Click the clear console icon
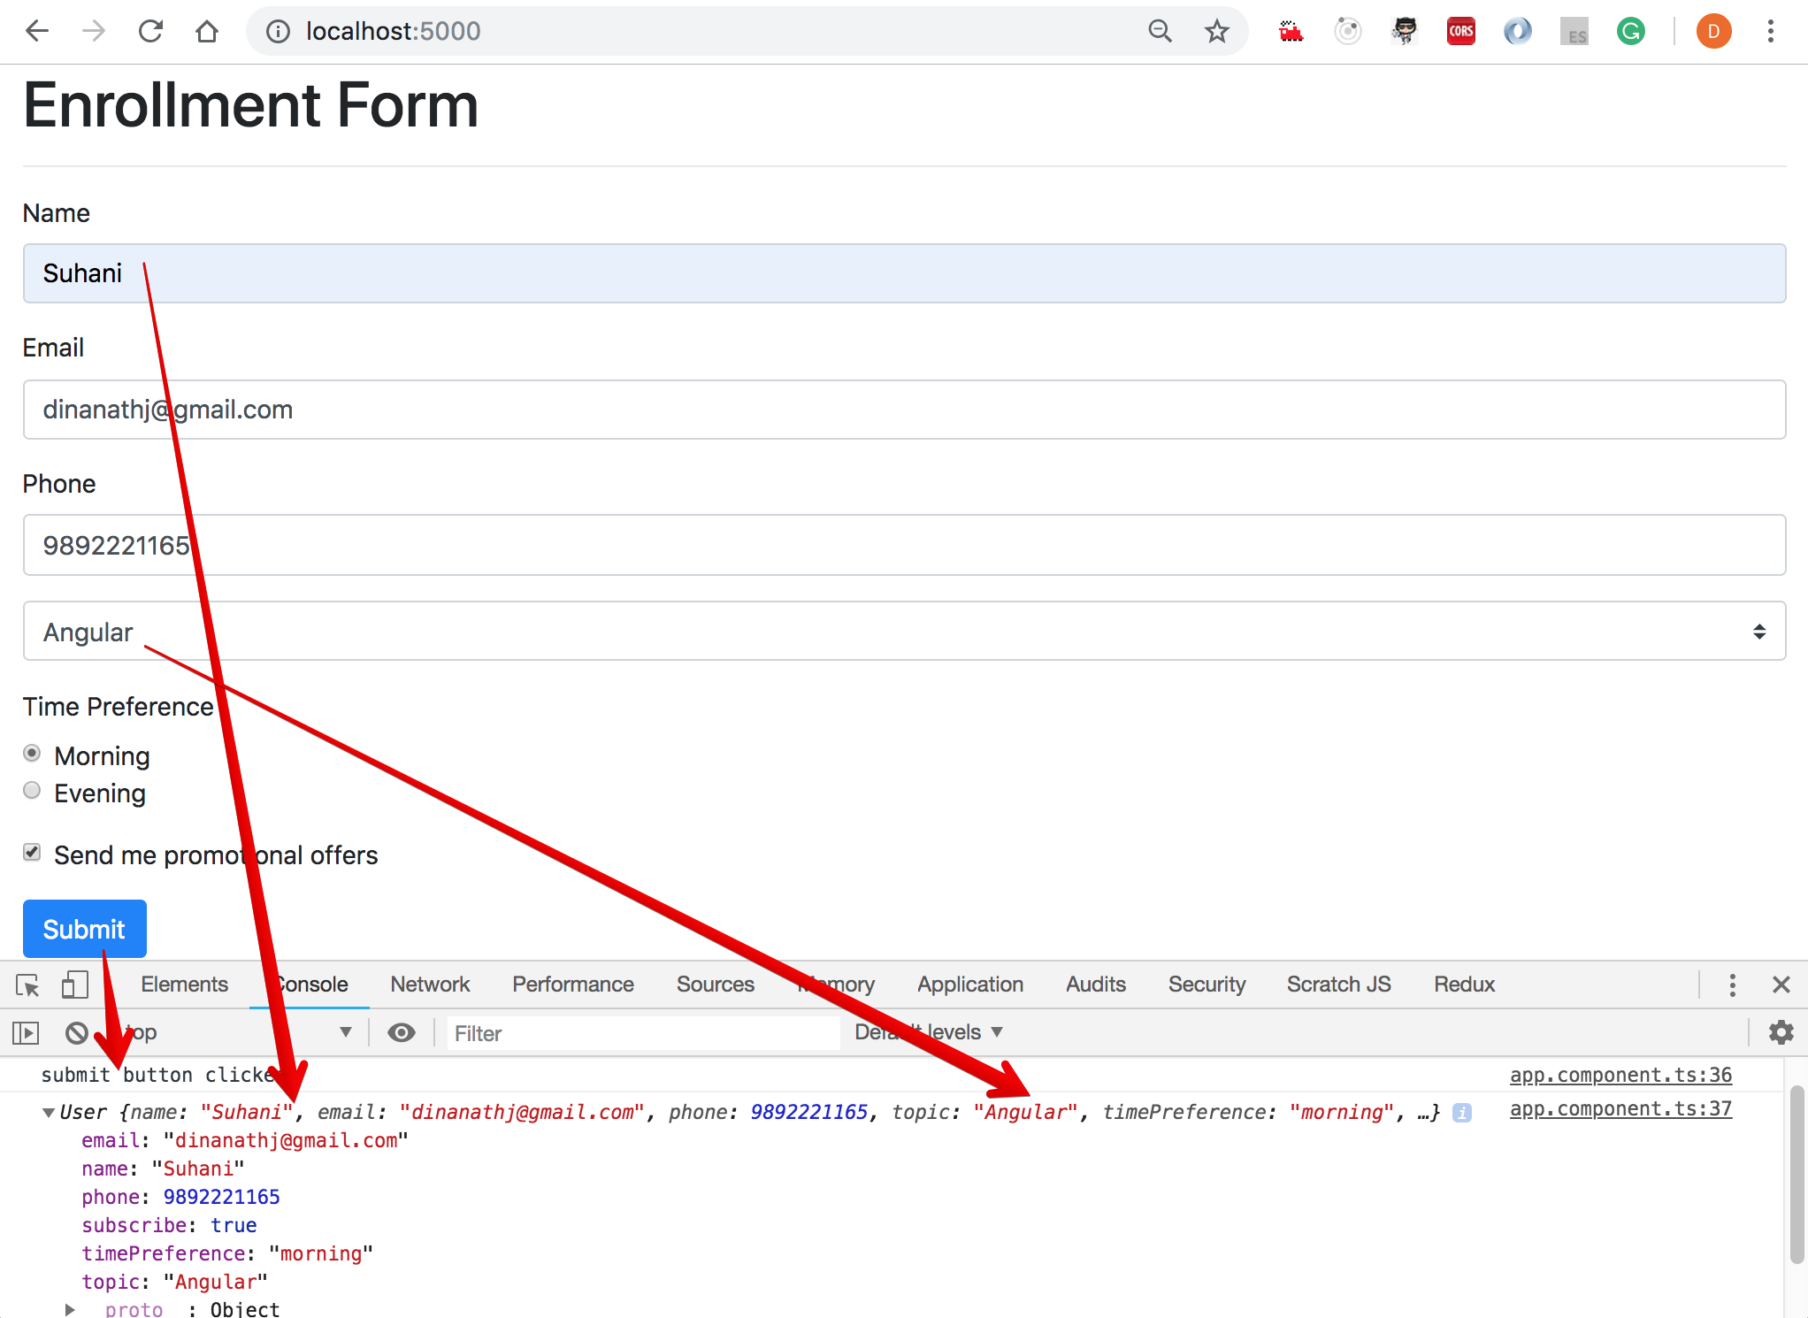The height and width of the screenshot is (1318, 1808). click(x=77, y=1032)
